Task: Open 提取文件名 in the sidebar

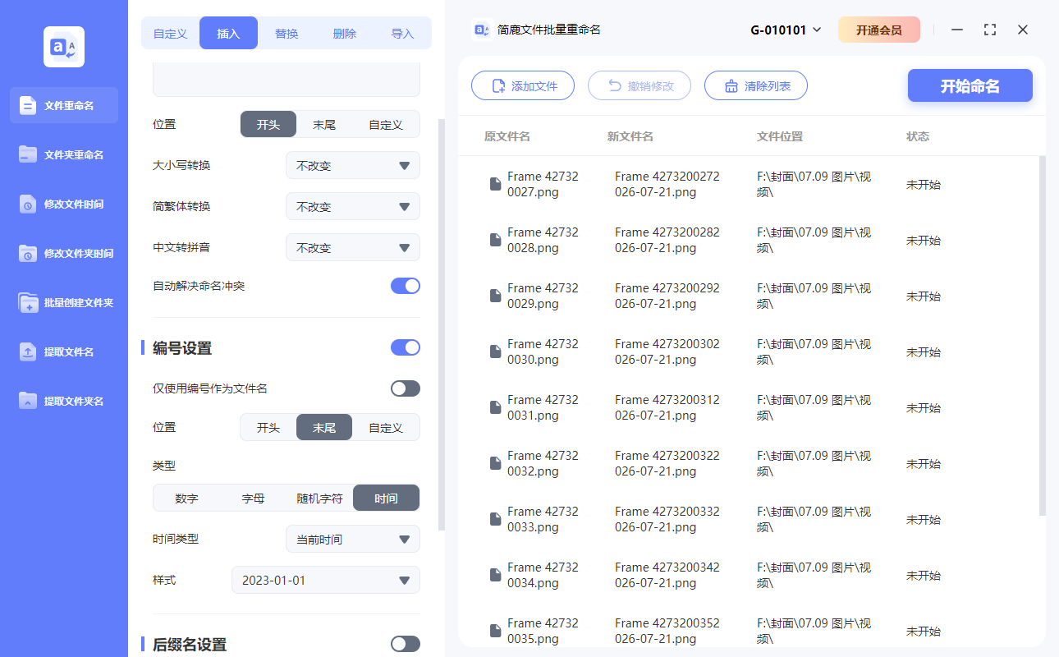Action: 64,351
